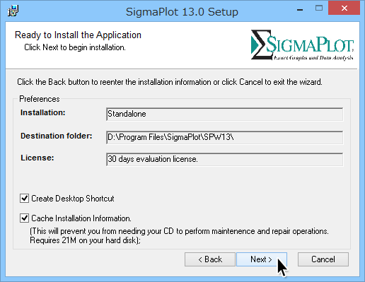Image resolution: width=365 pixels, height=282 pixels.
Task: Click the "Destination folder:" label
Action: [x=57, y=136]
